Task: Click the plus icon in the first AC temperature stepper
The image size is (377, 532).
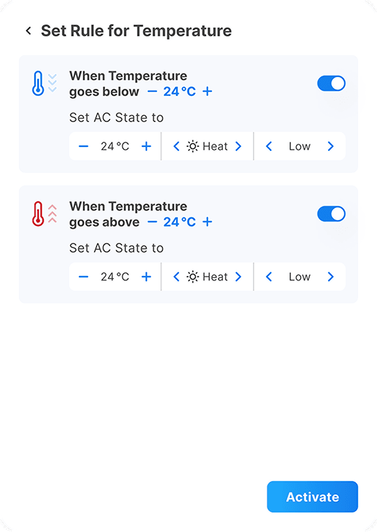Action: (x=147, y=146)
